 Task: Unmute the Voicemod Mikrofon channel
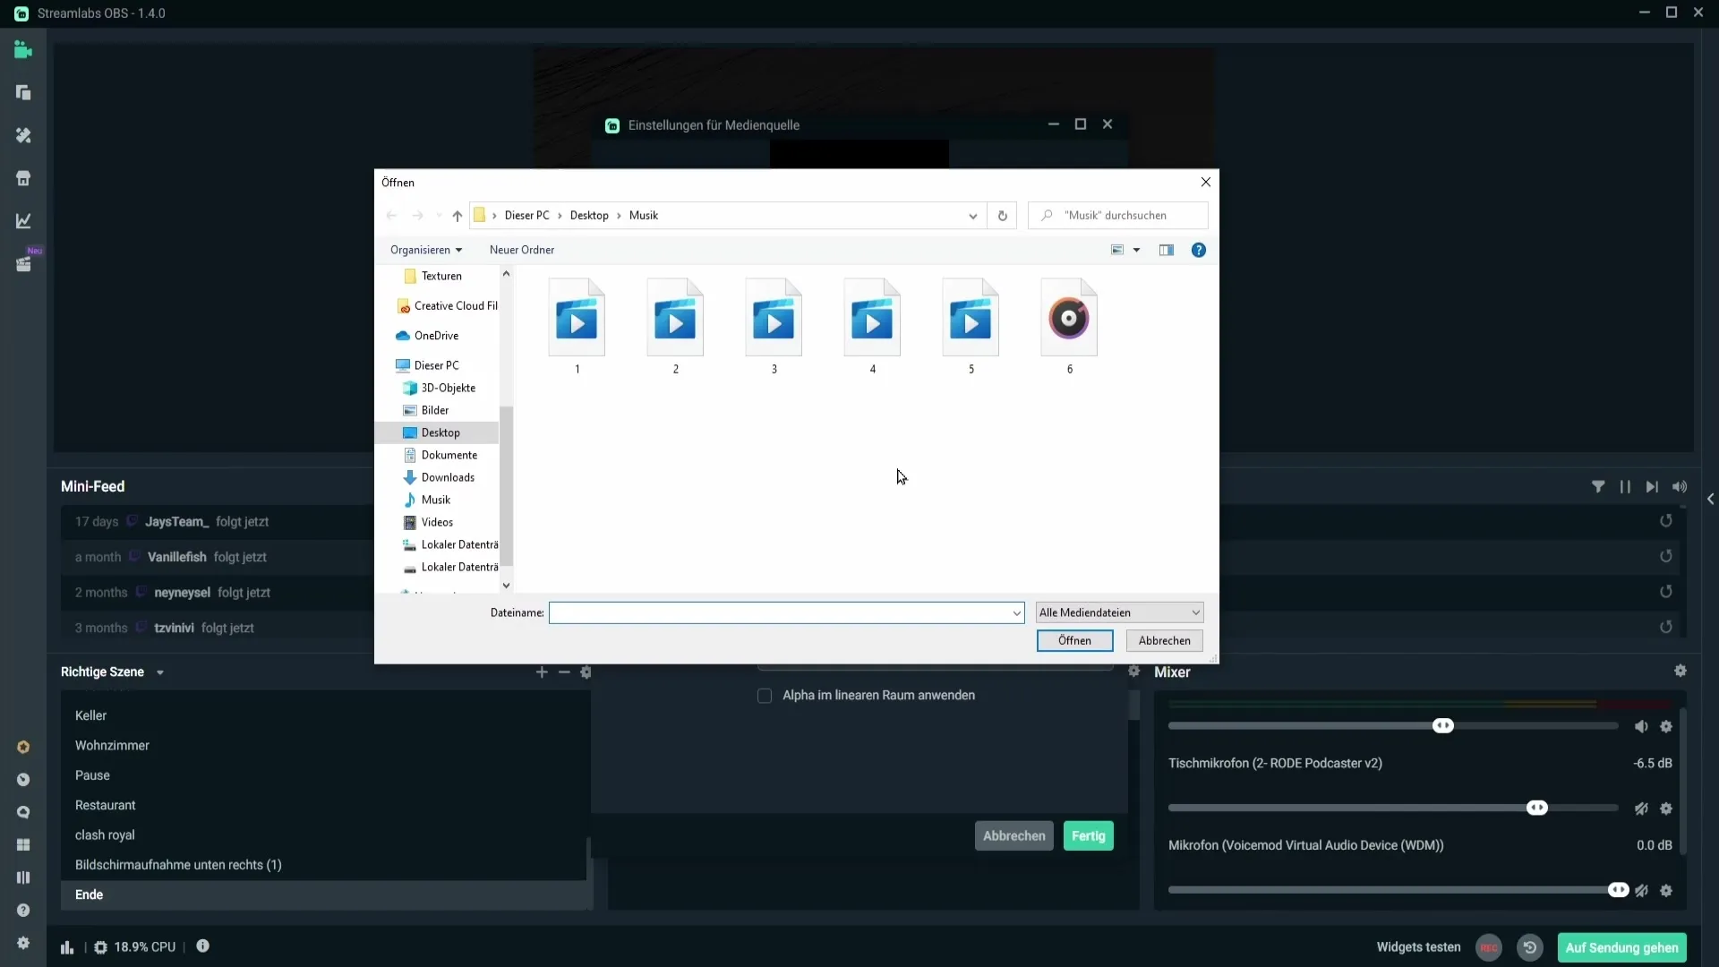click(x=1641, y=891)
